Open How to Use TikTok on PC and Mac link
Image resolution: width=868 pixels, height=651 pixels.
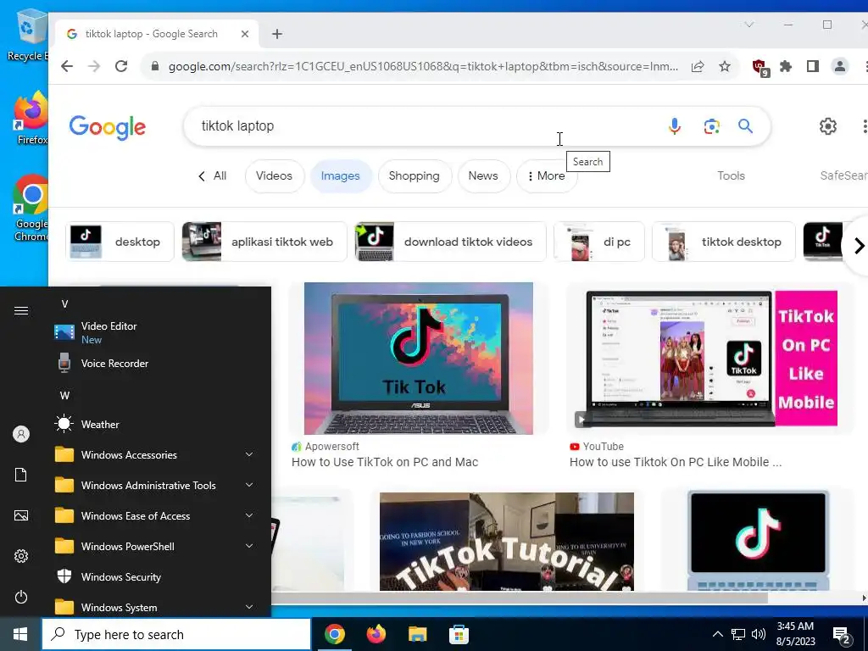[x=385, y=462]
